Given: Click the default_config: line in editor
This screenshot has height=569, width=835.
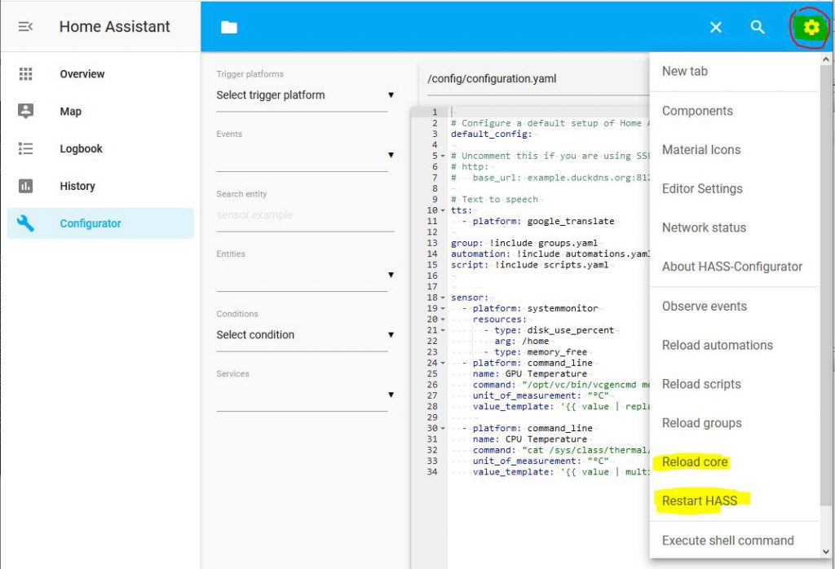Looking at the screenshot, I should pos(492,135).
